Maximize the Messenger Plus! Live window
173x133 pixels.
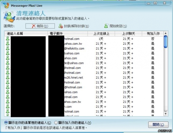(x=155, y=3)
